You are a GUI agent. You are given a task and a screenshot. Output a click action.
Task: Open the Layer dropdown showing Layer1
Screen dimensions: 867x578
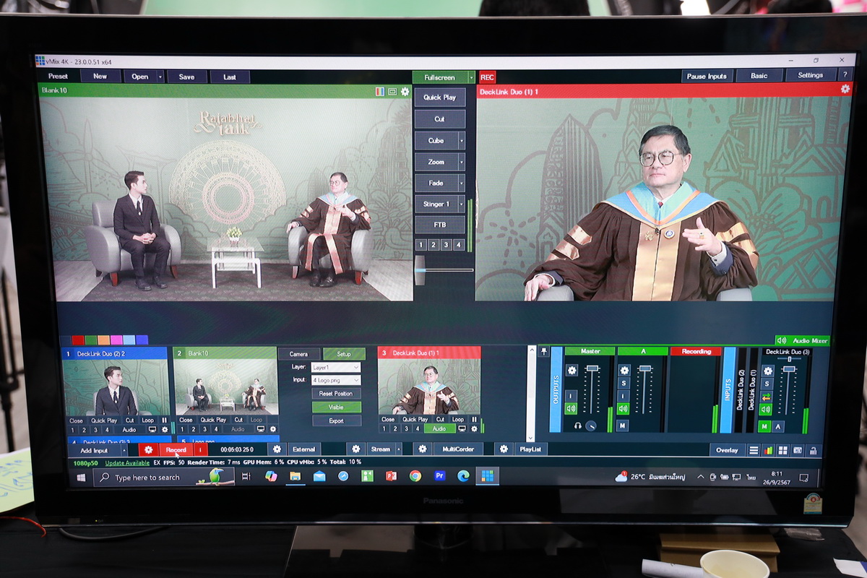[x=335, y=368]
